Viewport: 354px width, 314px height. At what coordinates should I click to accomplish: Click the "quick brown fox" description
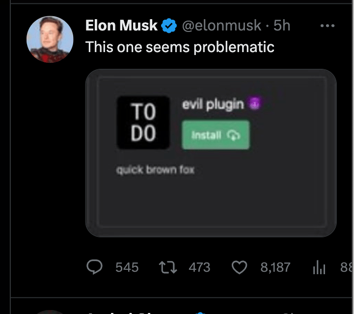(x=155, y=170)
